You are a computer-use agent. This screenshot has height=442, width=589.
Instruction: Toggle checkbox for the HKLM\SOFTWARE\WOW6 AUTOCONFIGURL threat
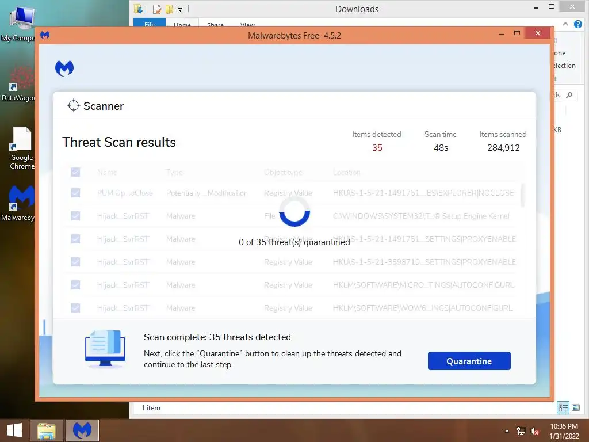click(75, 308)
